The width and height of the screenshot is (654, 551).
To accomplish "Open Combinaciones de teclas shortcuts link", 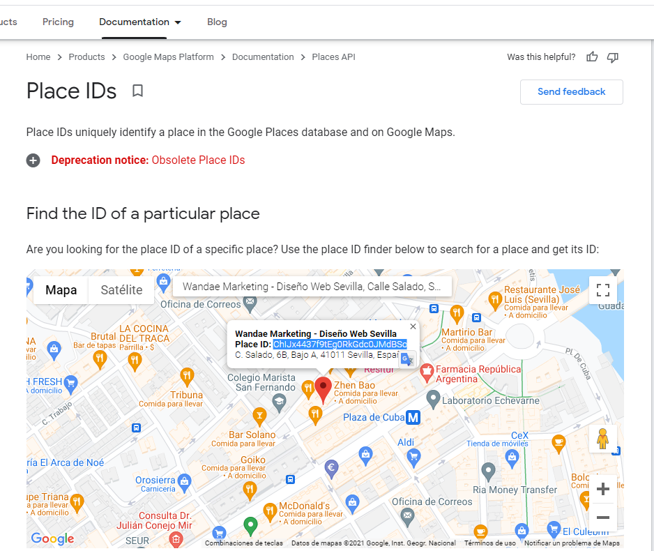I will pos(244,543).
